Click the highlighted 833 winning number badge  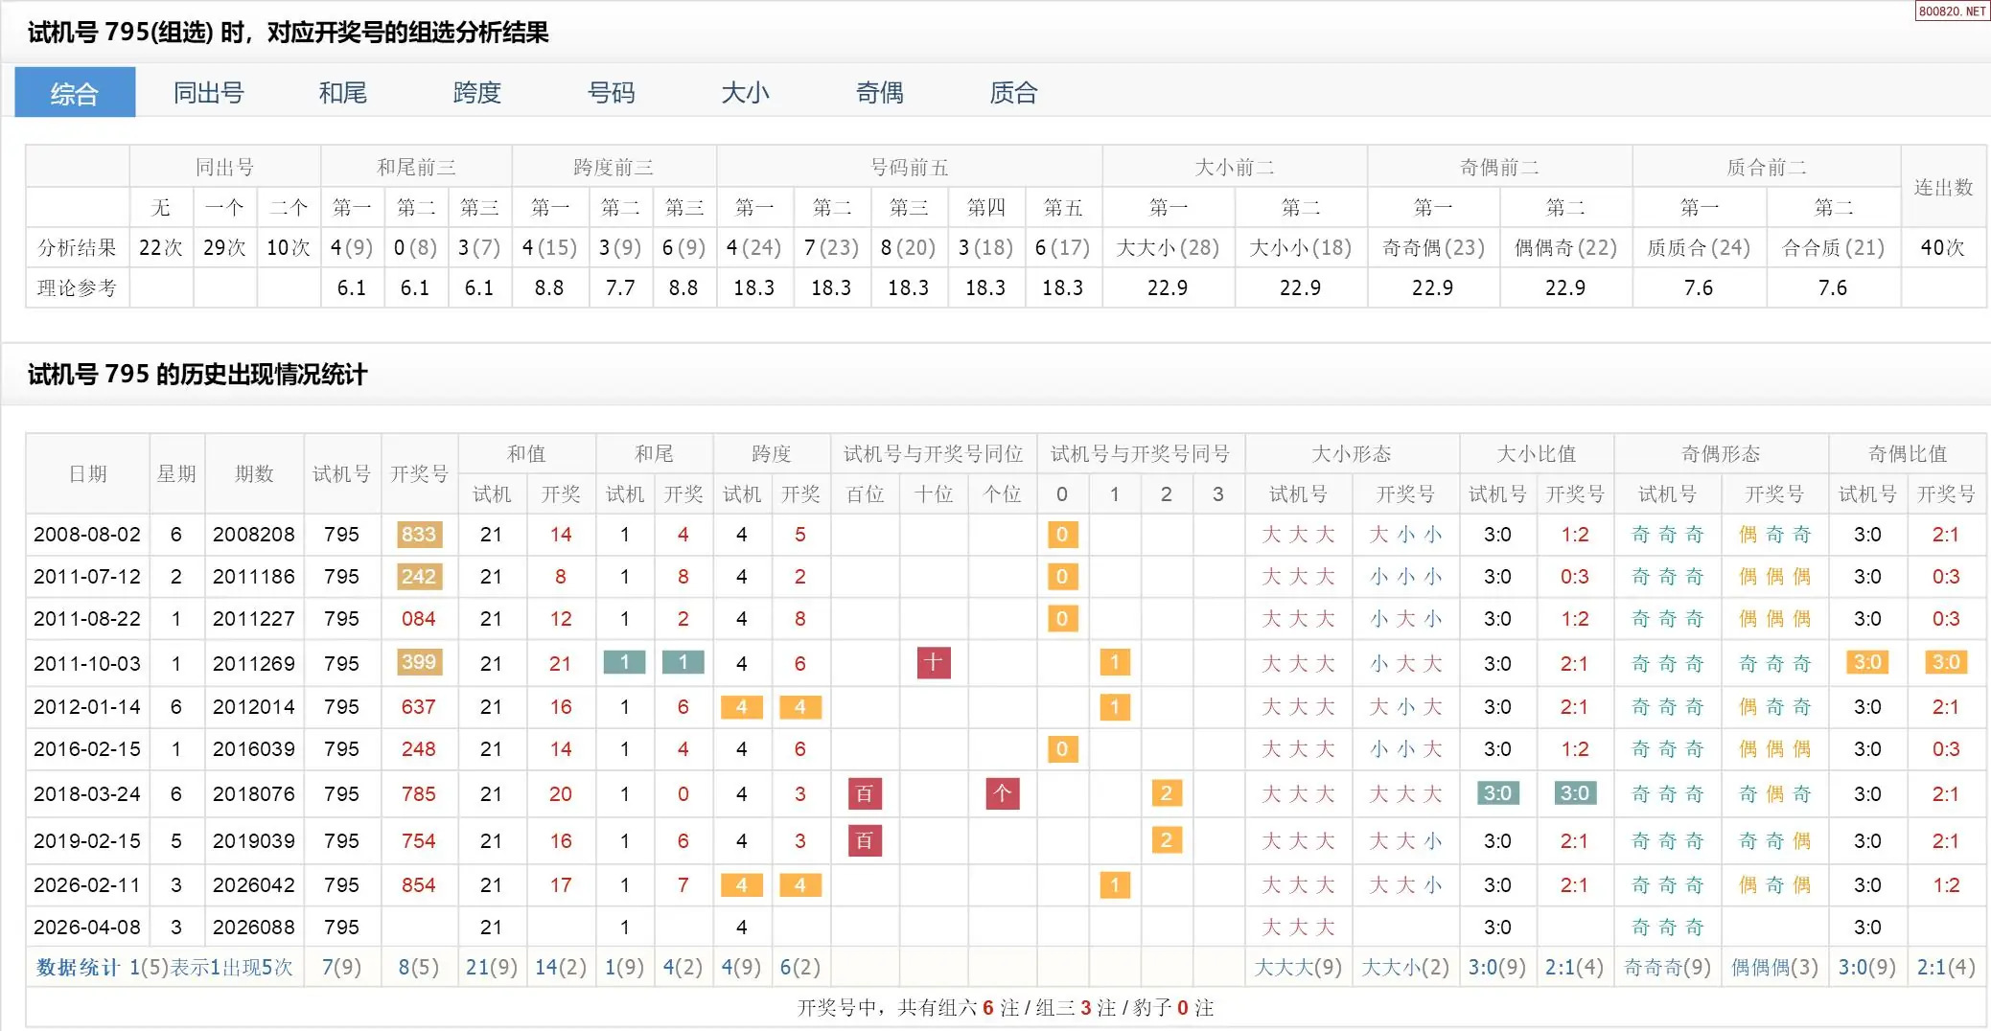[x=419, y=534]
